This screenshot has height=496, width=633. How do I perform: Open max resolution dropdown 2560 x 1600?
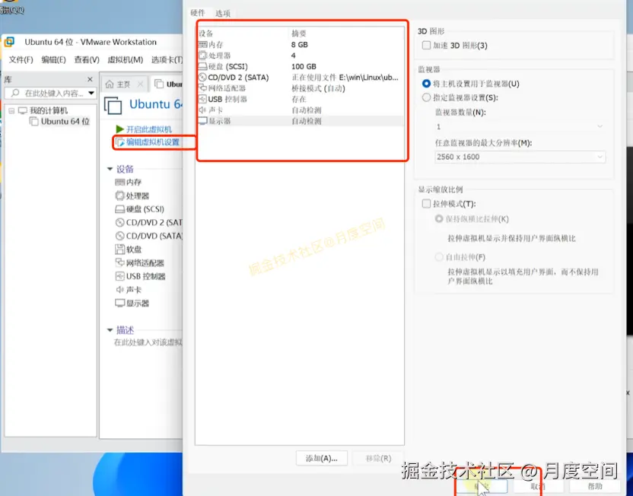tap(520, 157)
